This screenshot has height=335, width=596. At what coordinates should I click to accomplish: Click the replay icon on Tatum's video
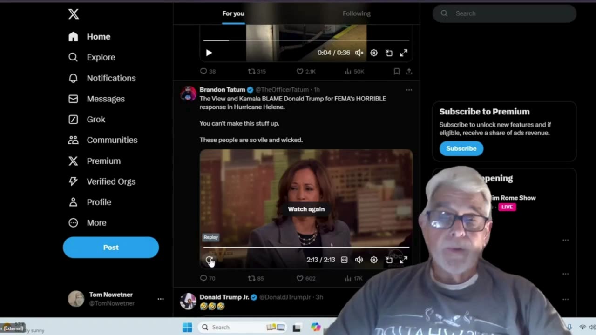coord(209,260)
